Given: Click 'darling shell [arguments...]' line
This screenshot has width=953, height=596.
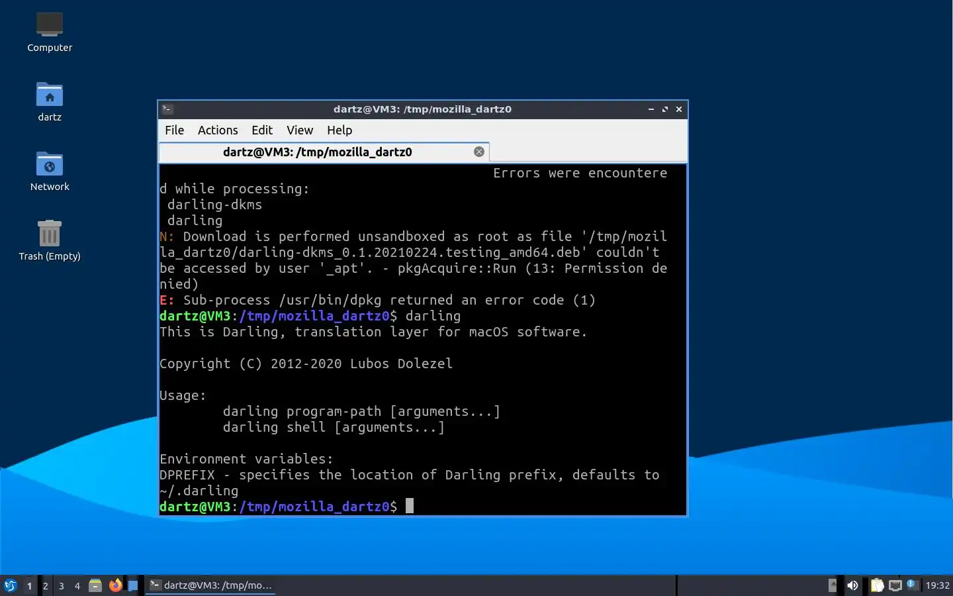Looking at the screenshot, I should tap(334, 427).
